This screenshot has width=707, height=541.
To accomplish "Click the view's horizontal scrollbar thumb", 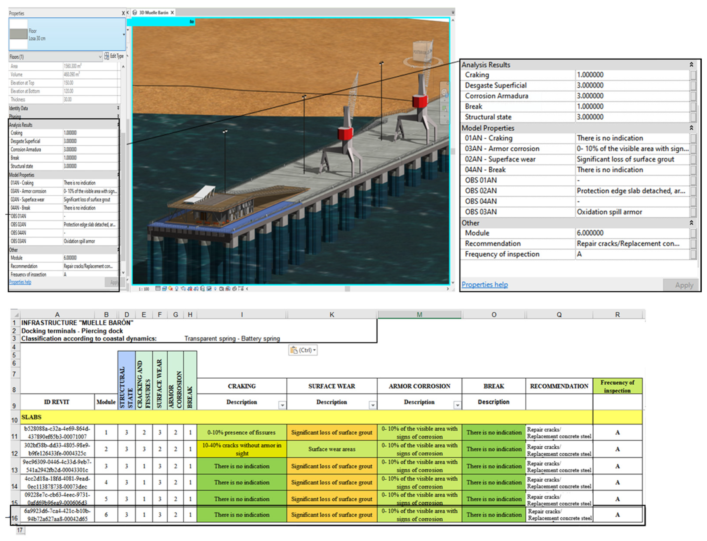I will pyautogui.click(x=347, y=289).
